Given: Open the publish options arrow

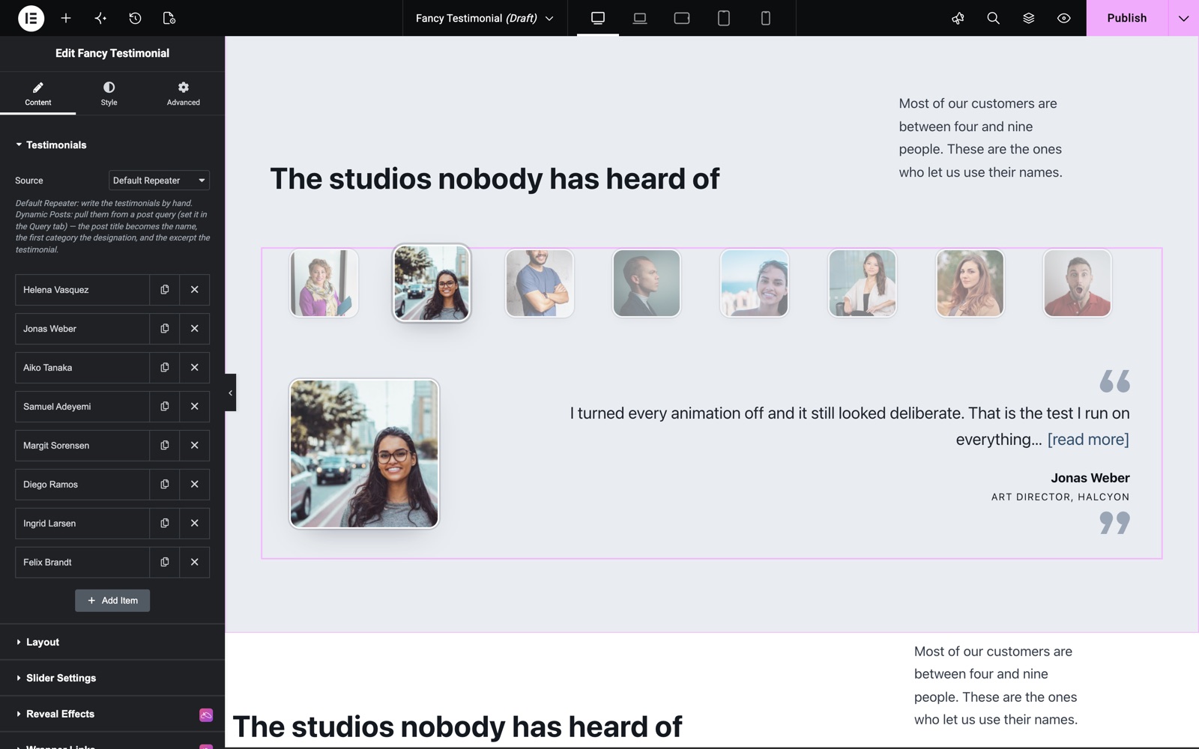Looking at the screenshot, I should pyautogui.click(x=1183, y=18).
